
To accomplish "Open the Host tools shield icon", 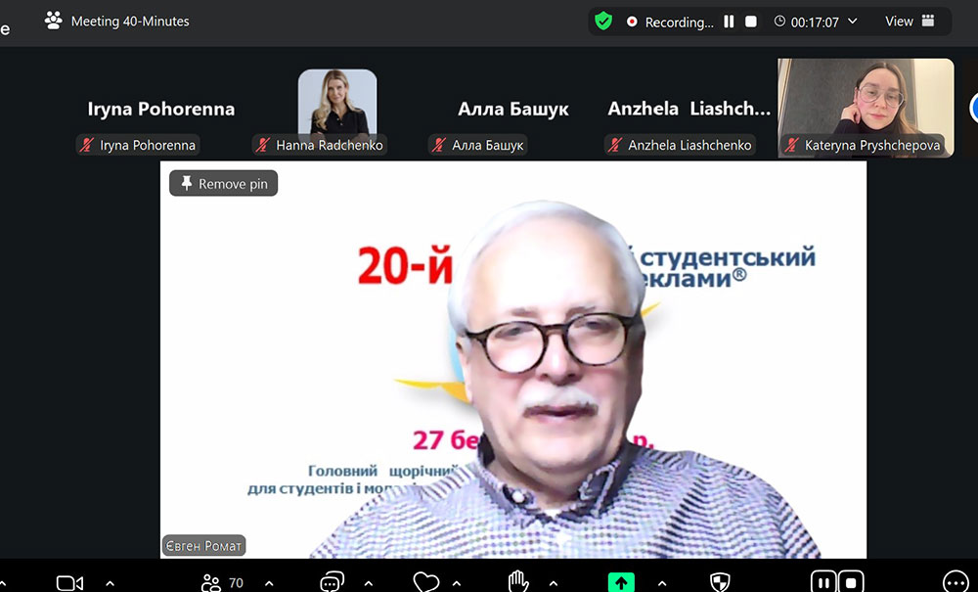I will tap(720, 582).
